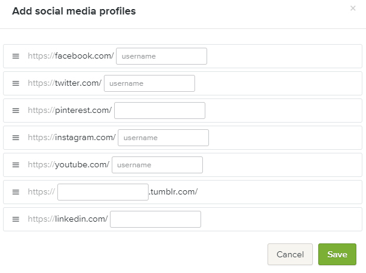
Task: Click the .tumblr.com/ suffix text
Action: pyautogui.click(x=173, y=192)
